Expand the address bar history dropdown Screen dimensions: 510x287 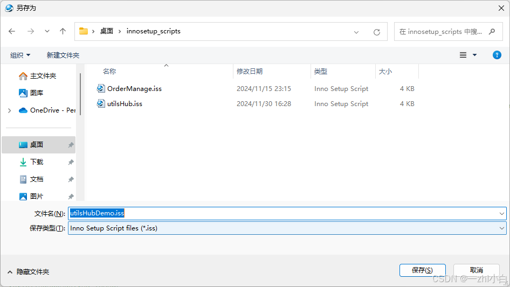point(356,32)
